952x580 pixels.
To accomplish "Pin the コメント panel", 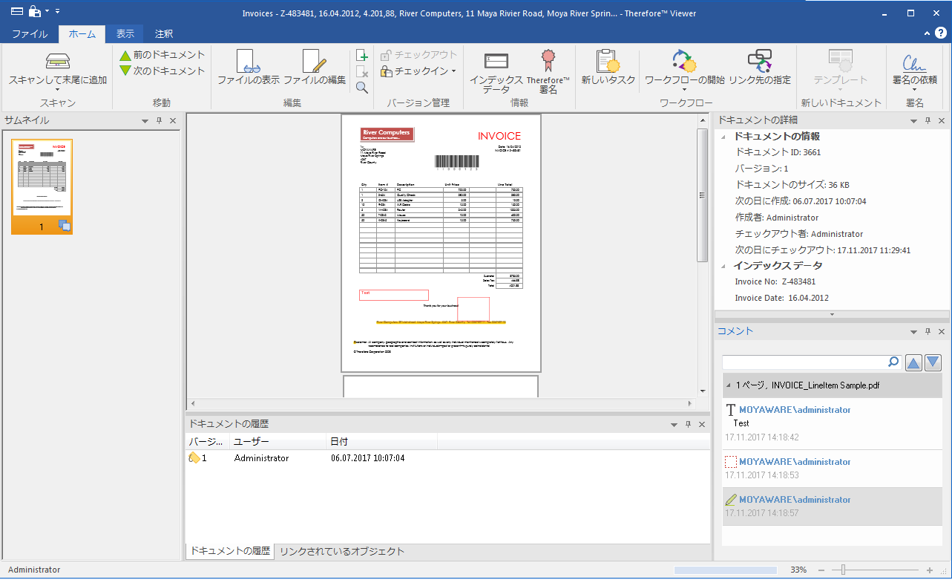I will click(x=928, y=332).
